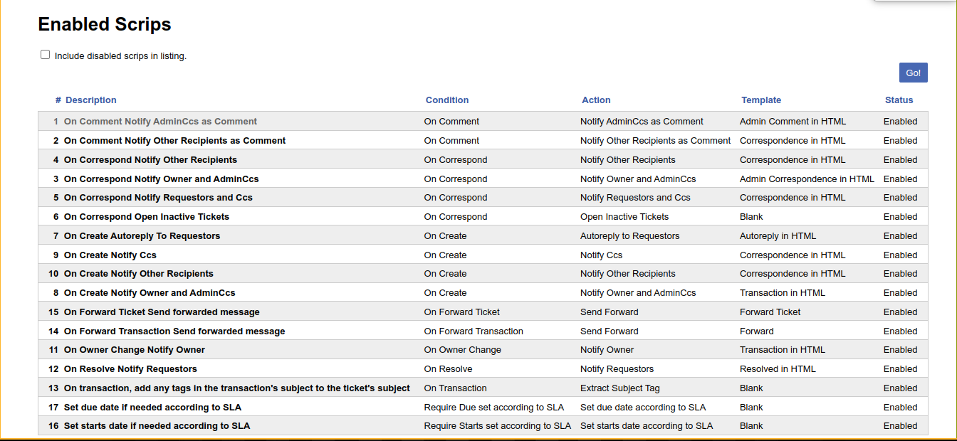Image resolution: width=957 pixels, height=441 pixels.
Task: Open scrip 'On Comment Notify AdminCcs as Comment'
Action: pos(160,122)
